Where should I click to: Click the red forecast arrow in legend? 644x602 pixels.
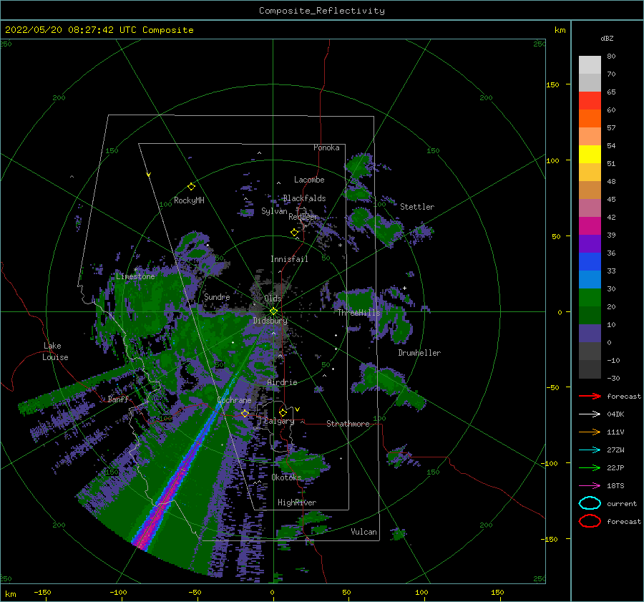[x=590, y=396]
